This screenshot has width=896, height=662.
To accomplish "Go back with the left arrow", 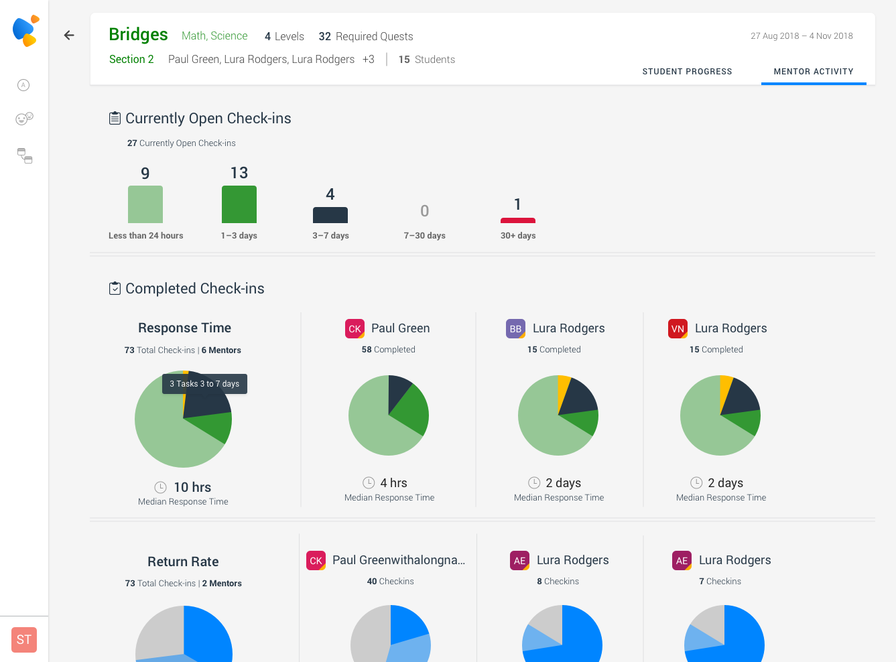I will point(69,36).
